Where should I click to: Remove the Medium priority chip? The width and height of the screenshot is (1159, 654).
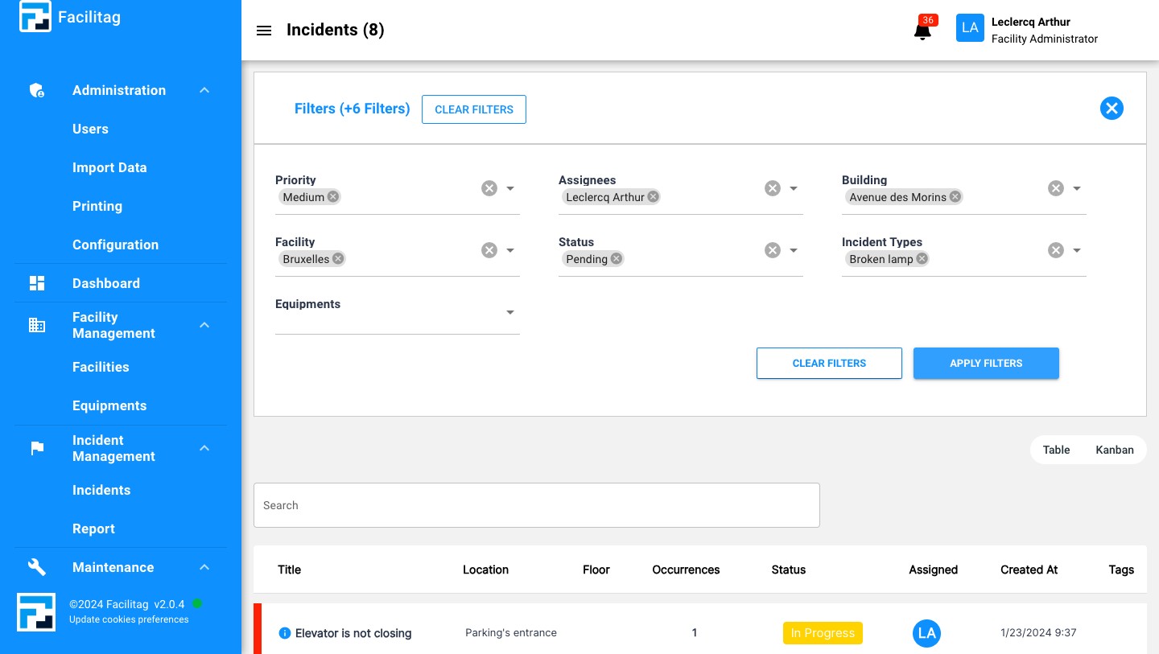point(333,197)
